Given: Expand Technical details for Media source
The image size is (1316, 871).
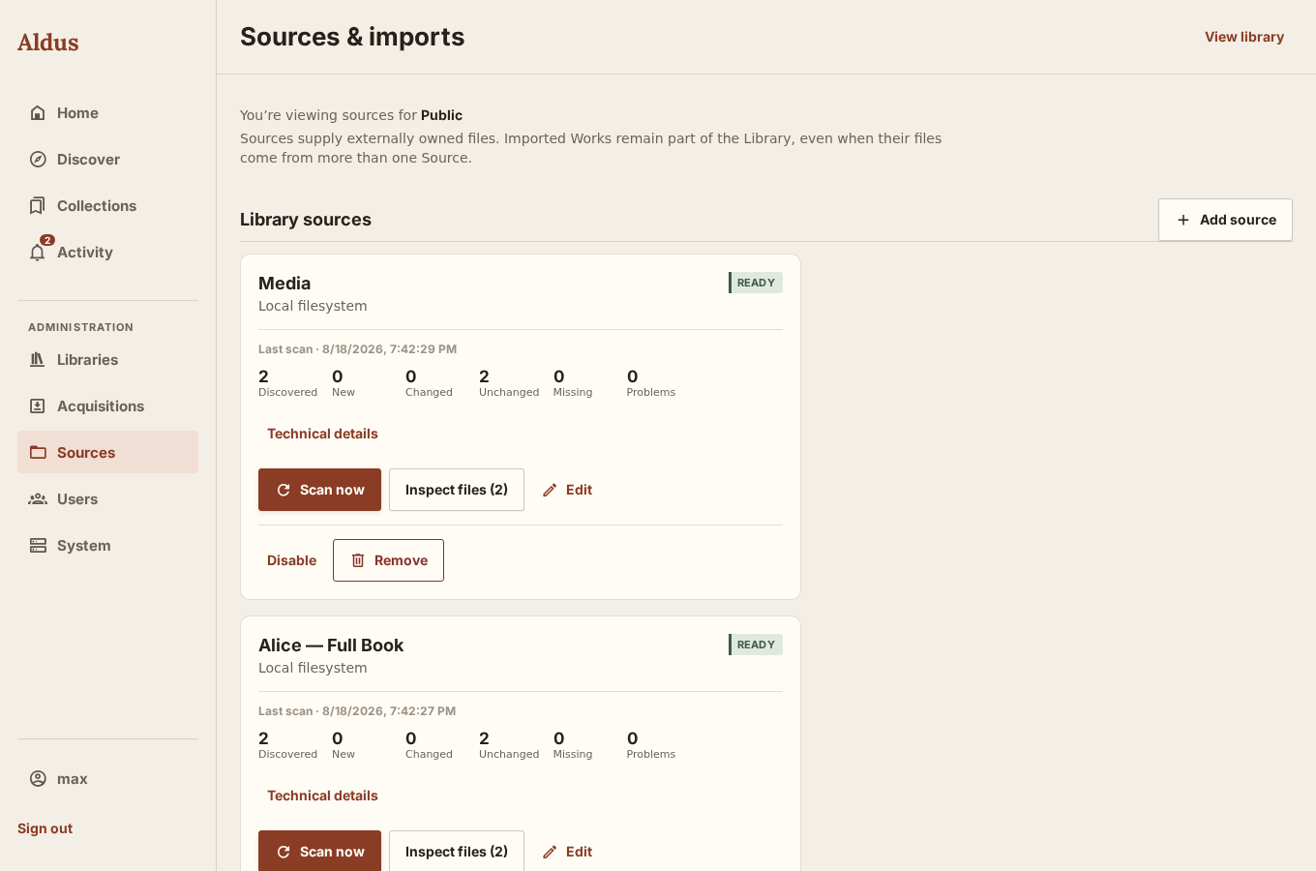Looking at the screenshot, I should pyautogui.click(x=322, y=434).
